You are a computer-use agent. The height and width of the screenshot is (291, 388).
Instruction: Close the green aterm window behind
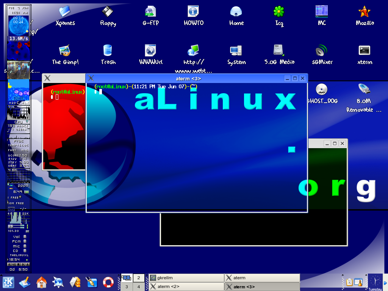[x=342, y=144]
